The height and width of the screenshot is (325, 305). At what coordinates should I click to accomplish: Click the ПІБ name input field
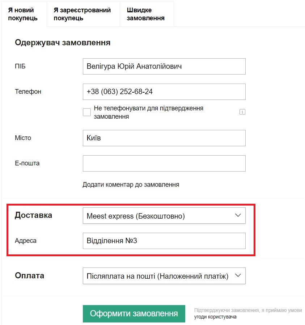[x=164, y=67]
